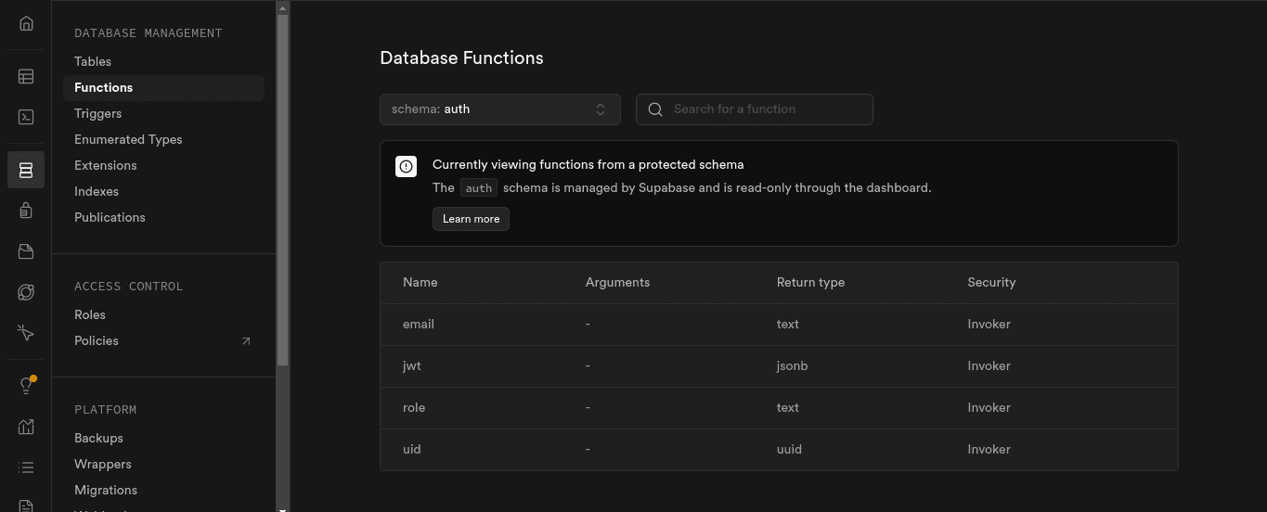The width and height of the screenshot is (1267, 512).
Task: Click the uid function name
Action: [x=412, y=450]
